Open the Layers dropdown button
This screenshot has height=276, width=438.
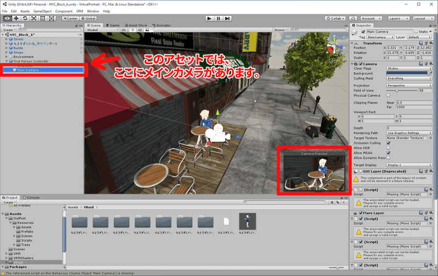pyautogui.click(x=399, y=19)
